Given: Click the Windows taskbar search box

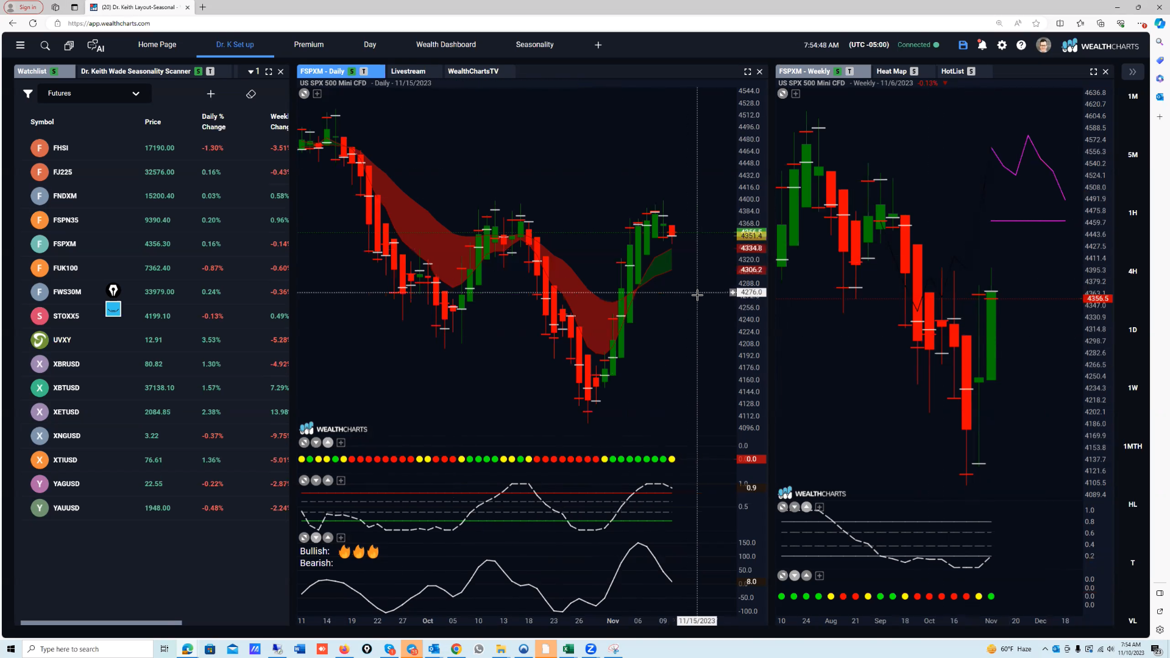Looking at the screenshot, I should coord(88,649).
